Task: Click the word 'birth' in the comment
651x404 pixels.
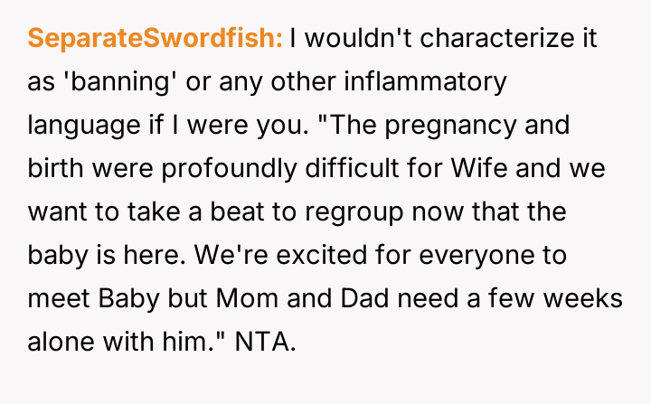Action: (x=54, y=166)
